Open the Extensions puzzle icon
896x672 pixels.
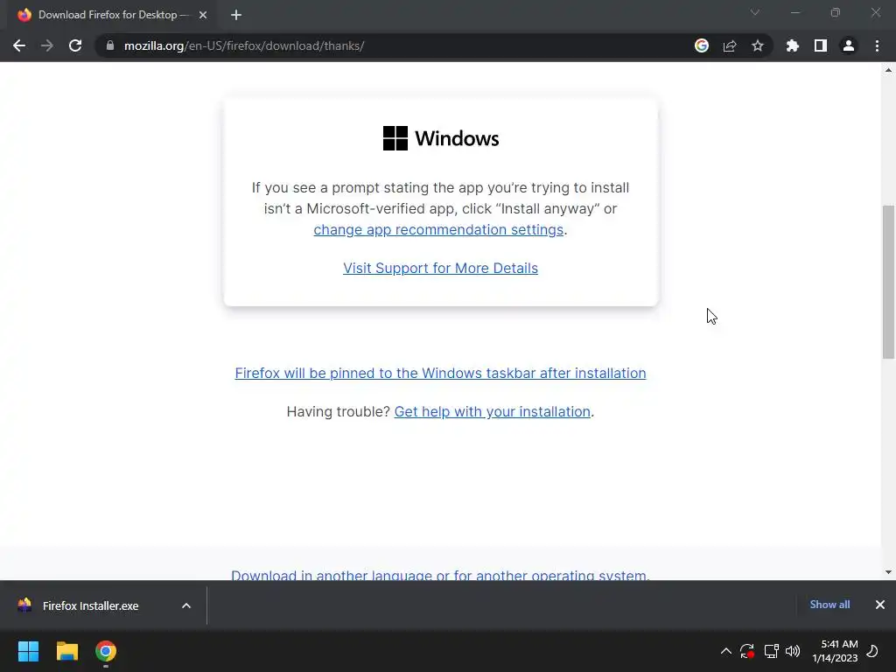(x=793, y=45)
